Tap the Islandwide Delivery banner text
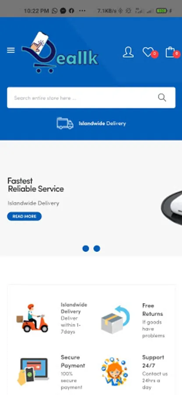 tap(102, 123)
